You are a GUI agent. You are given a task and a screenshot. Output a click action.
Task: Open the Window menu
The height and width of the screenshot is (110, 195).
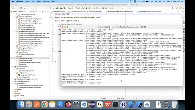pyautogui.click(x=46, y=2)
